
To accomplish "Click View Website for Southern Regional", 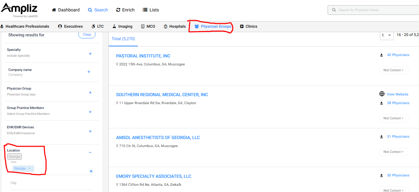I will 398,94.
